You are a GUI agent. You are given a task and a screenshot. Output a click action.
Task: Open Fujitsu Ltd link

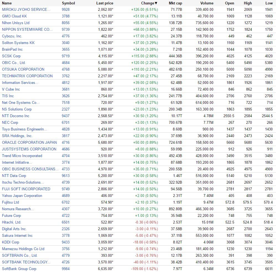click(x=11, y=202)
